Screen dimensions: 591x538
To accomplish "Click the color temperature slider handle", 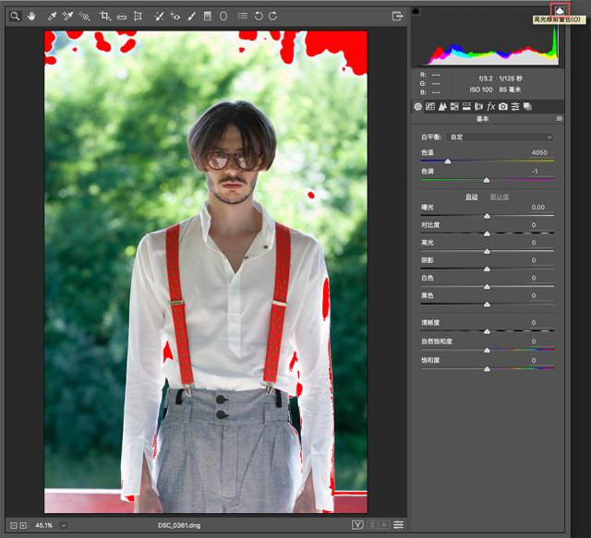I will (448, 161).
